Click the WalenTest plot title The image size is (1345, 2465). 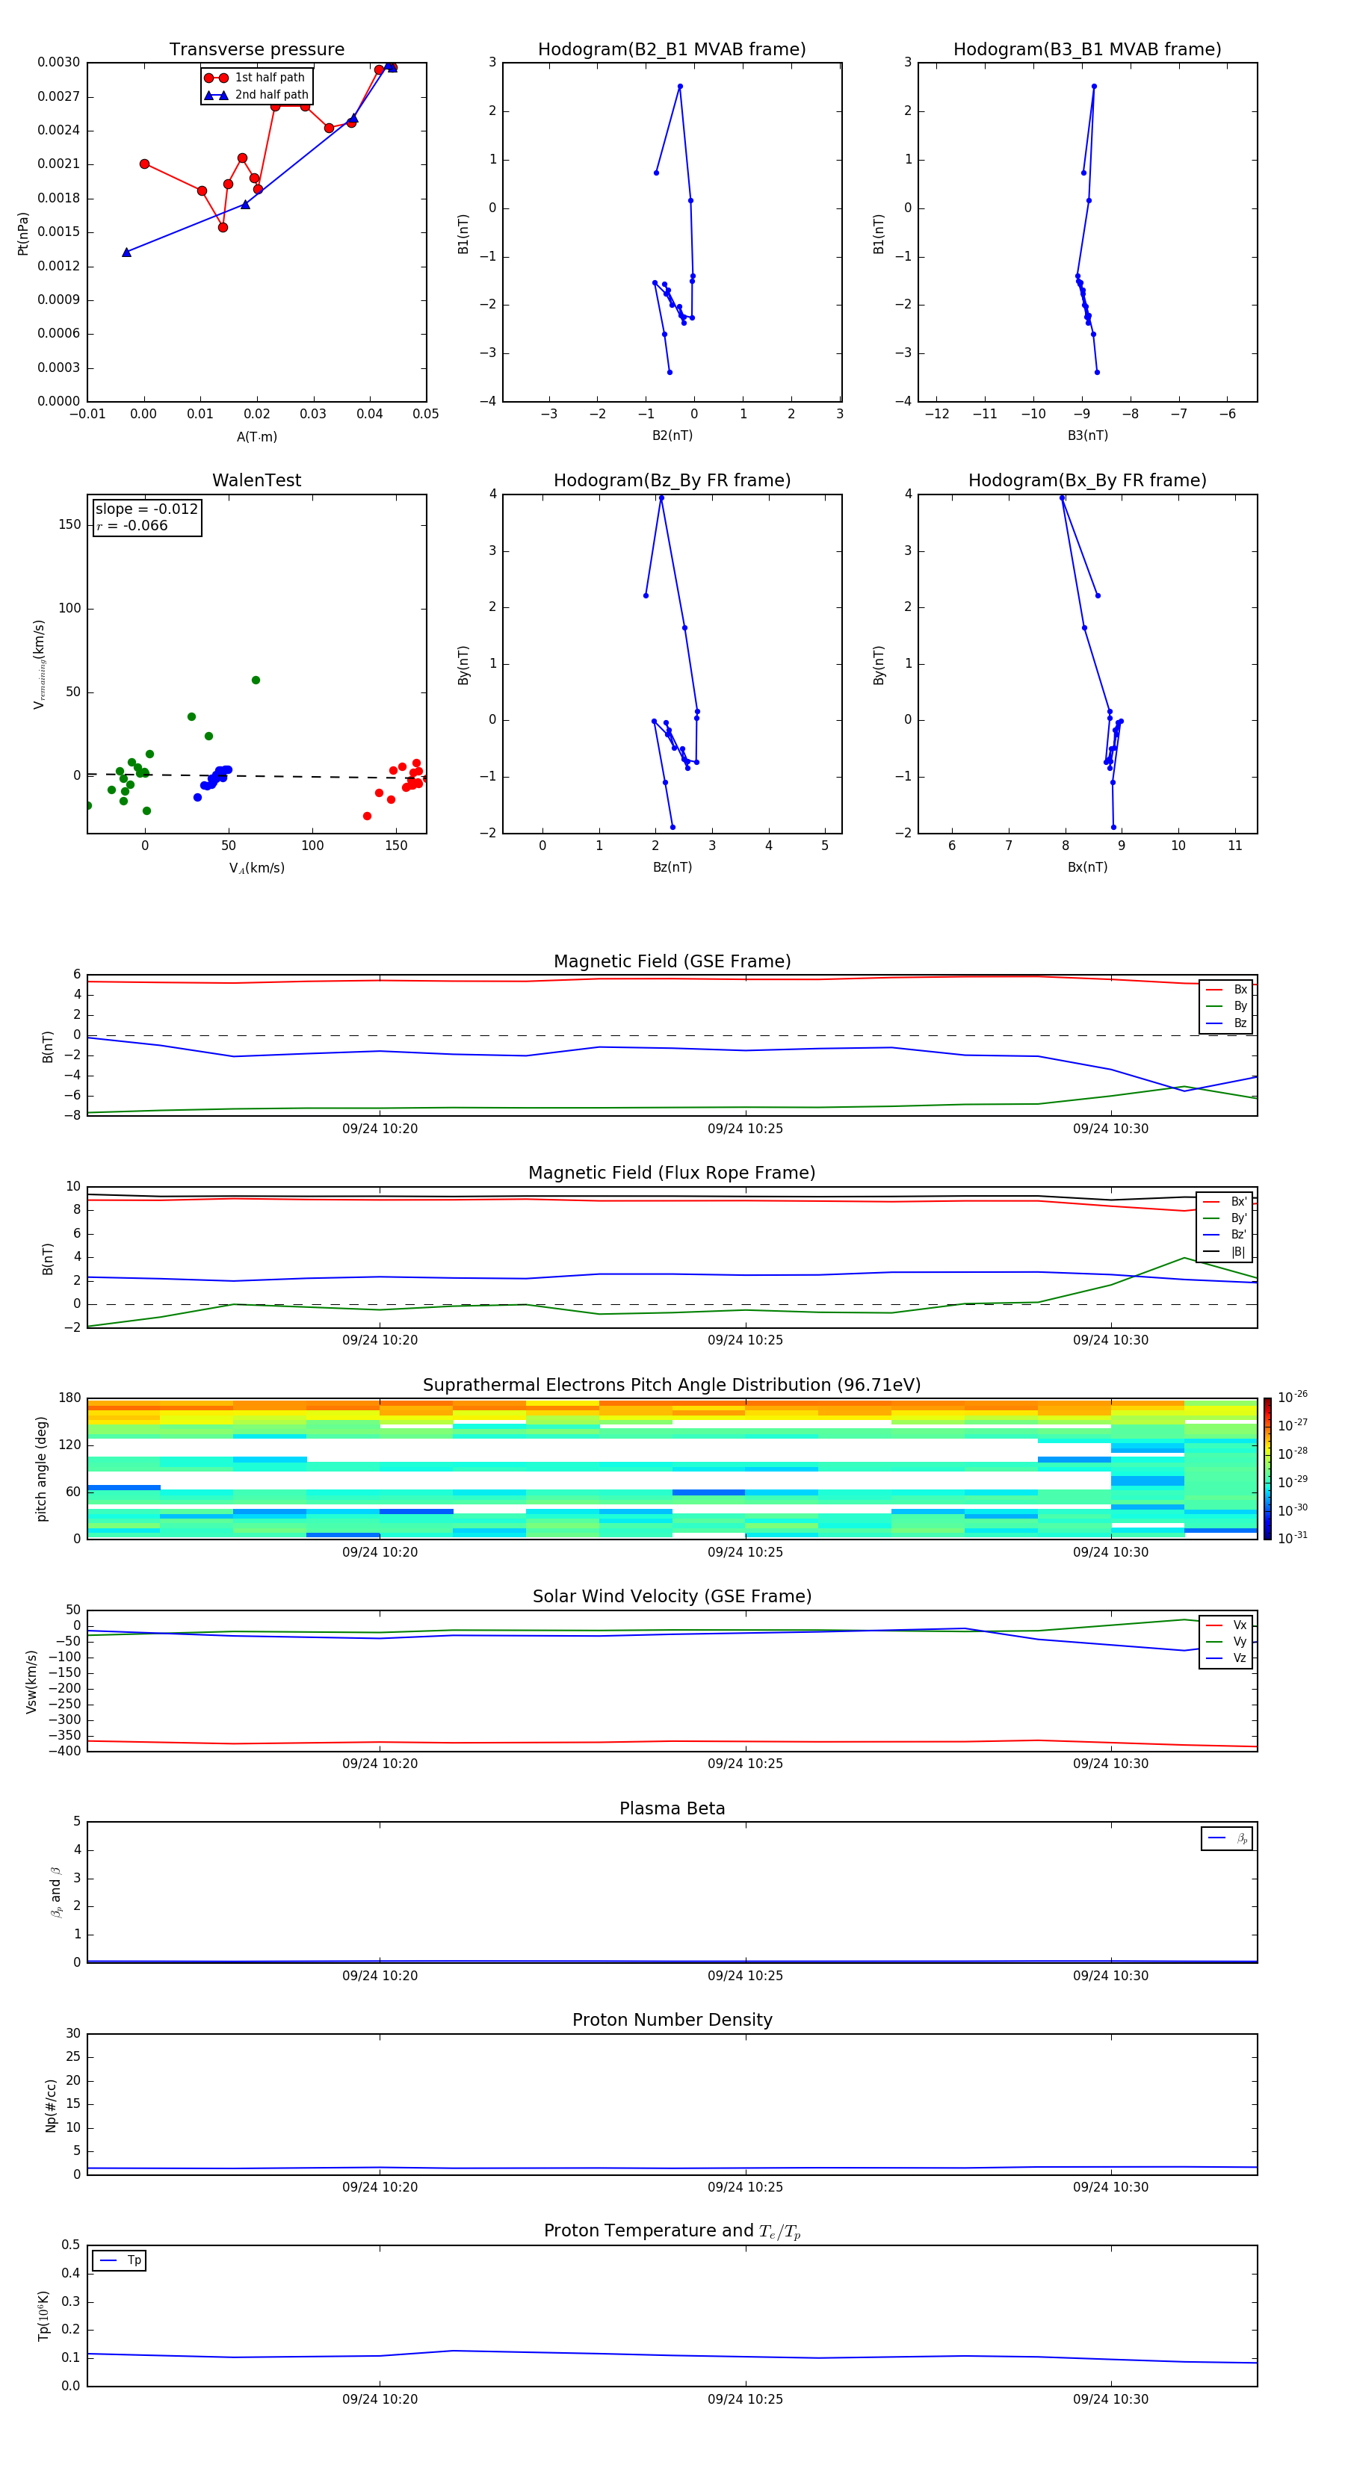(256, 480)
